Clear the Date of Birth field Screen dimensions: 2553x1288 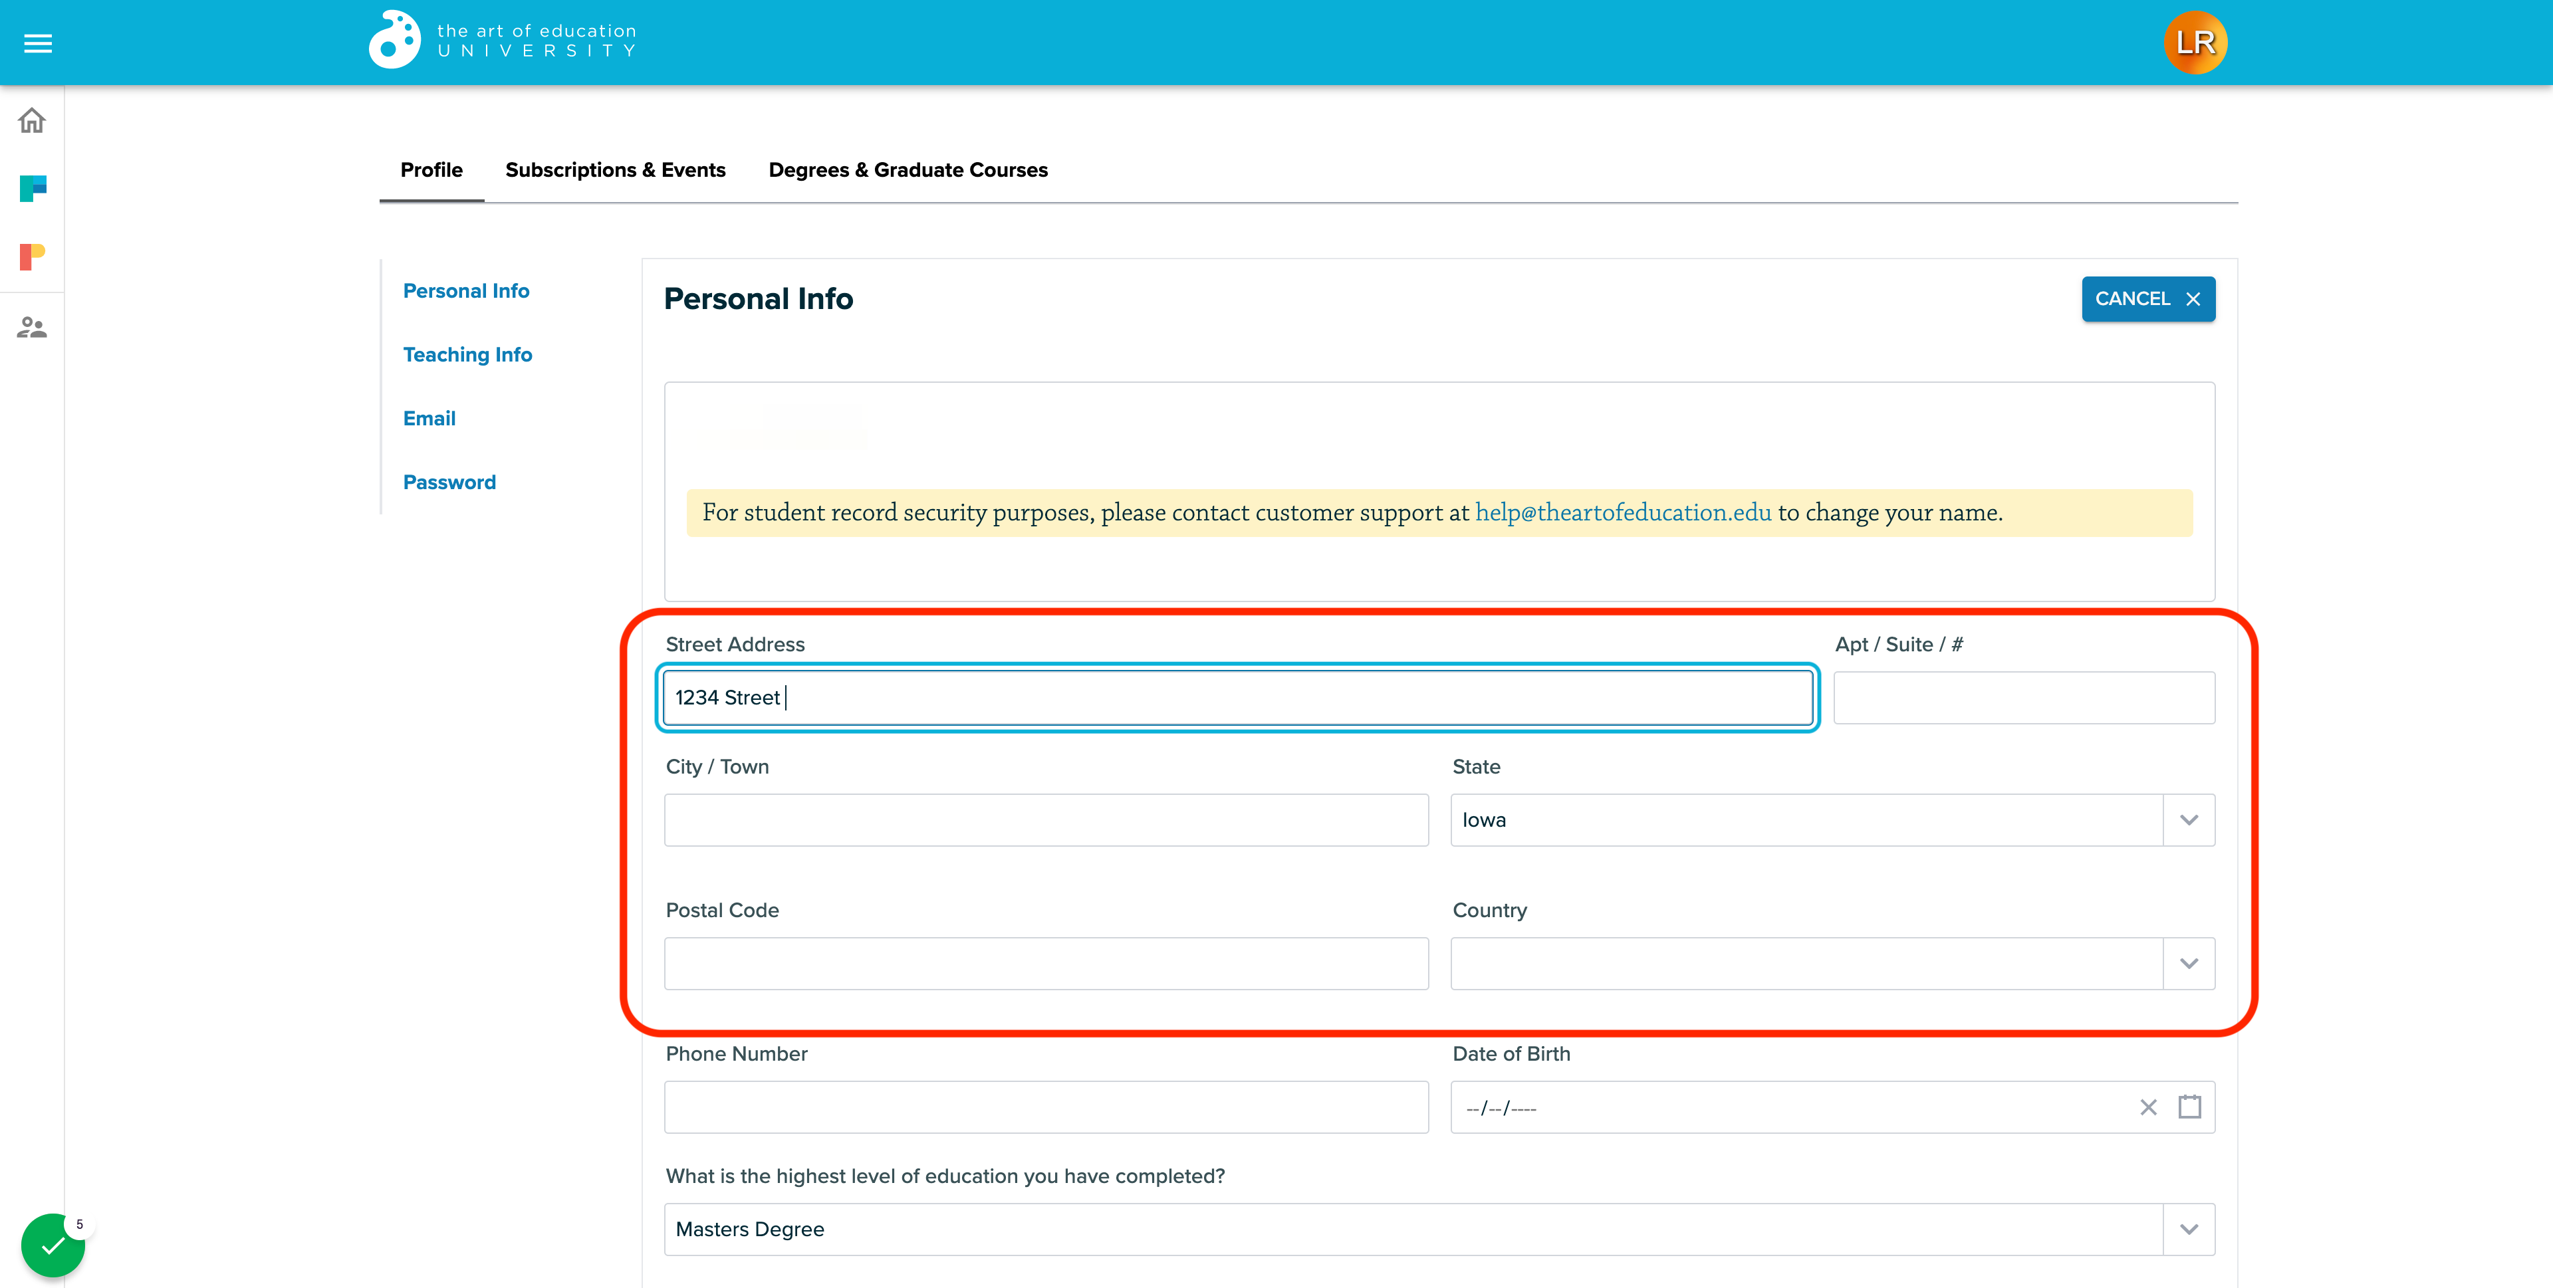coord(2147,1108)
